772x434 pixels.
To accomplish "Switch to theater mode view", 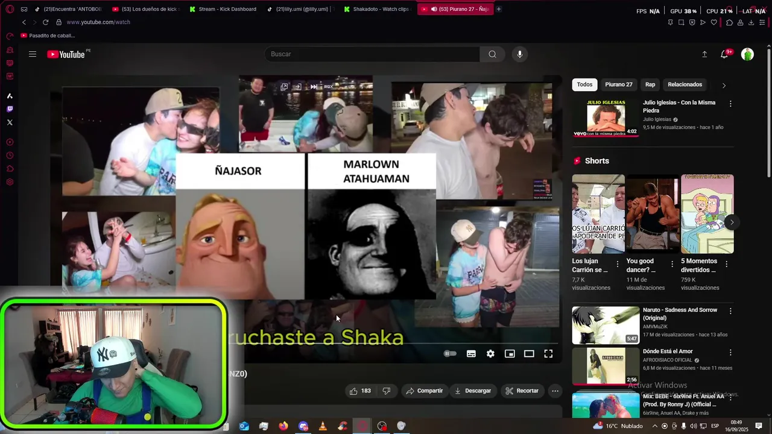I will point(529,354).
